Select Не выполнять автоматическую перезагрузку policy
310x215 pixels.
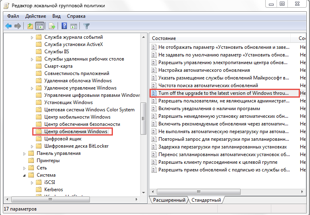click(223, 132)
